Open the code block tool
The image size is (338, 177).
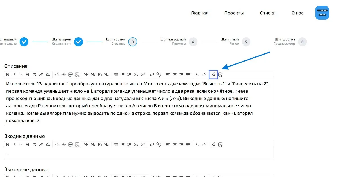(57, 74)
